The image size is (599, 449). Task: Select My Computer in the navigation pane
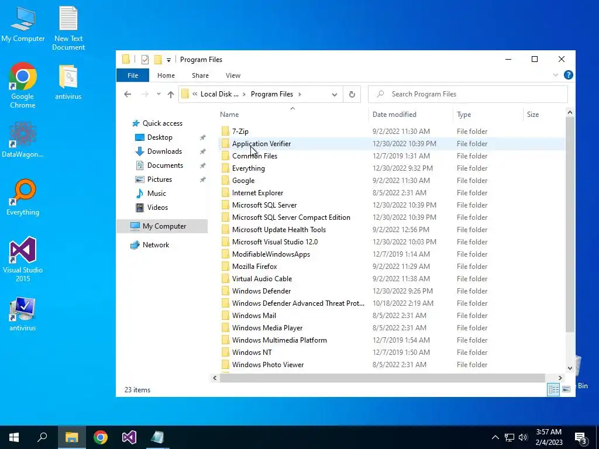coord(162,226)
